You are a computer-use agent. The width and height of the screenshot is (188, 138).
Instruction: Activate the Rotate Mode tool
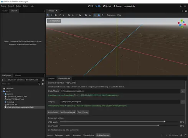56,15
